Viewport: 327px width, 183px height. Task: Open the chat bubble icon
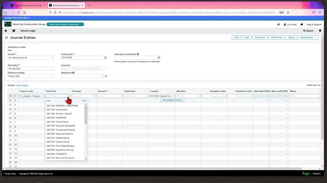pyautogui.click(x=302, y=24)
